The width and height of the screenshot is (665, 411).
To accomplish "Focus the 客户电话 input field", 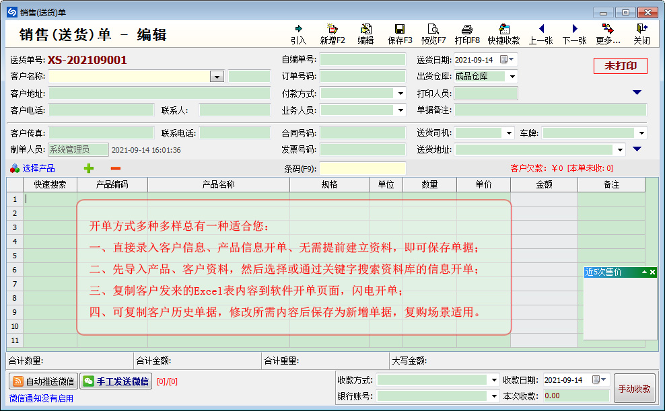I will tap(101, 110).
